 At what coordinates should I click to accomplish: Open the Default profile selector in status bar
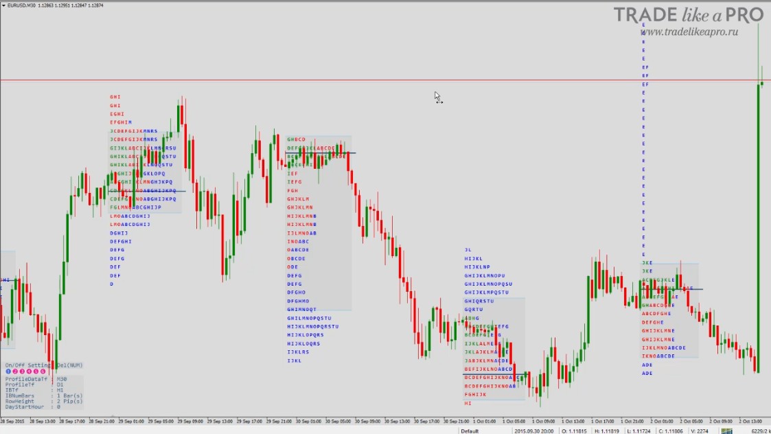[470, 431]
